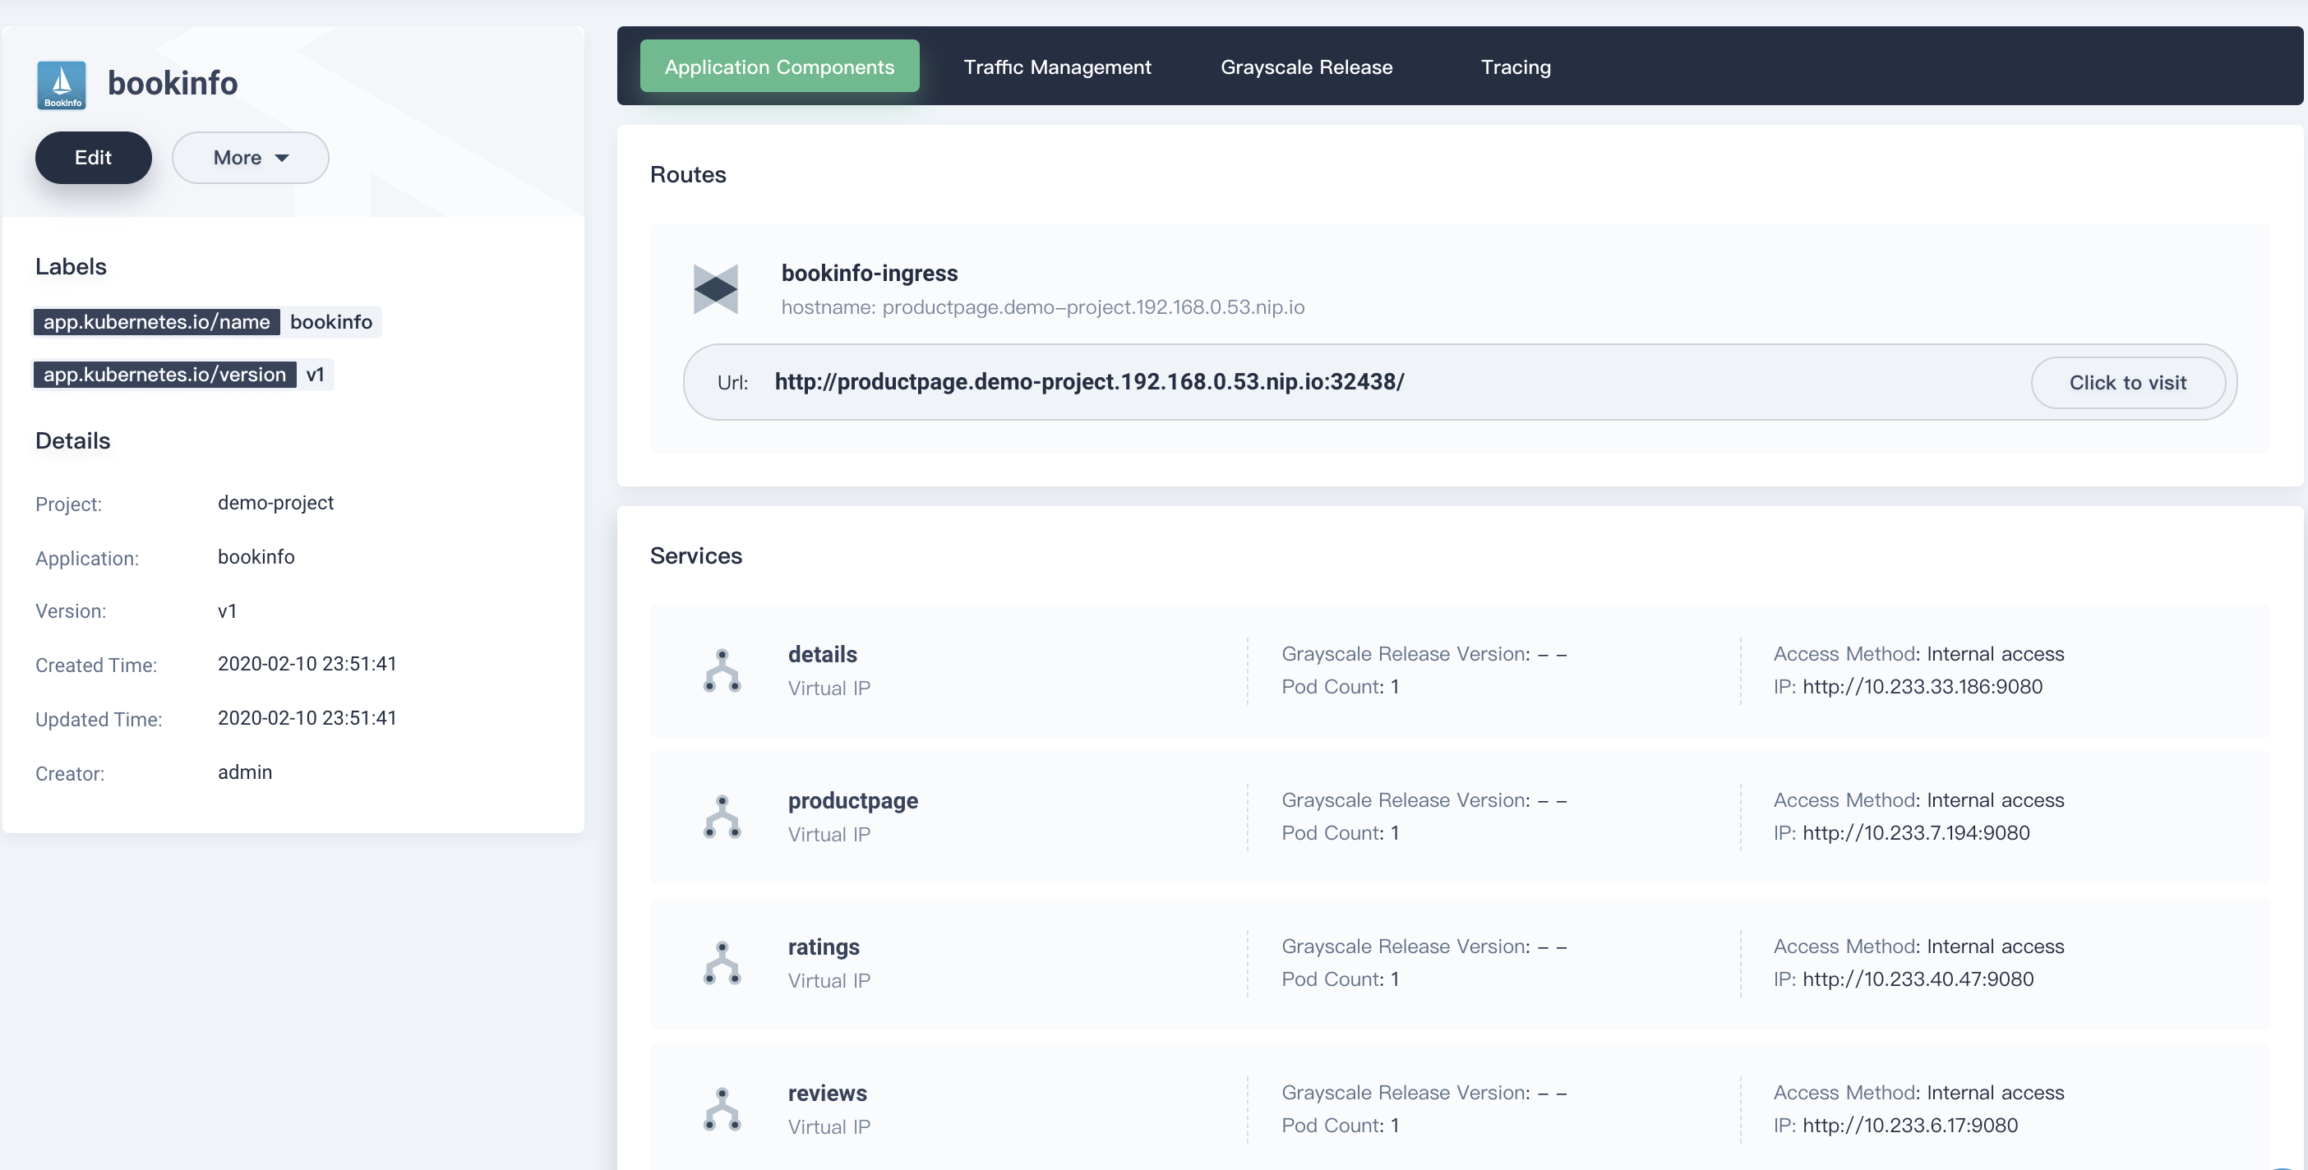Click the Version value v1 in Details
Screen dimensions: 2308x1170
point(227,611)
